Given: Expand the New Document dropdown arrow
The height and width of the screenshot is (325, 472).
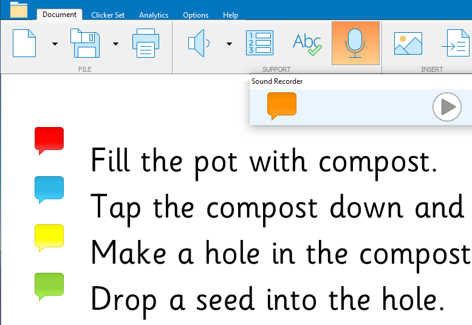Looking at the screenshot, I should pos(55,44).
